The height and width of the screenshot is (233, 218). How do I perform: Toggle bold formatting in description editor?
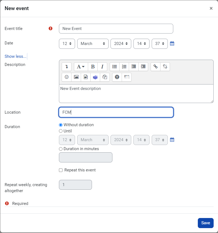coord(93,67)
